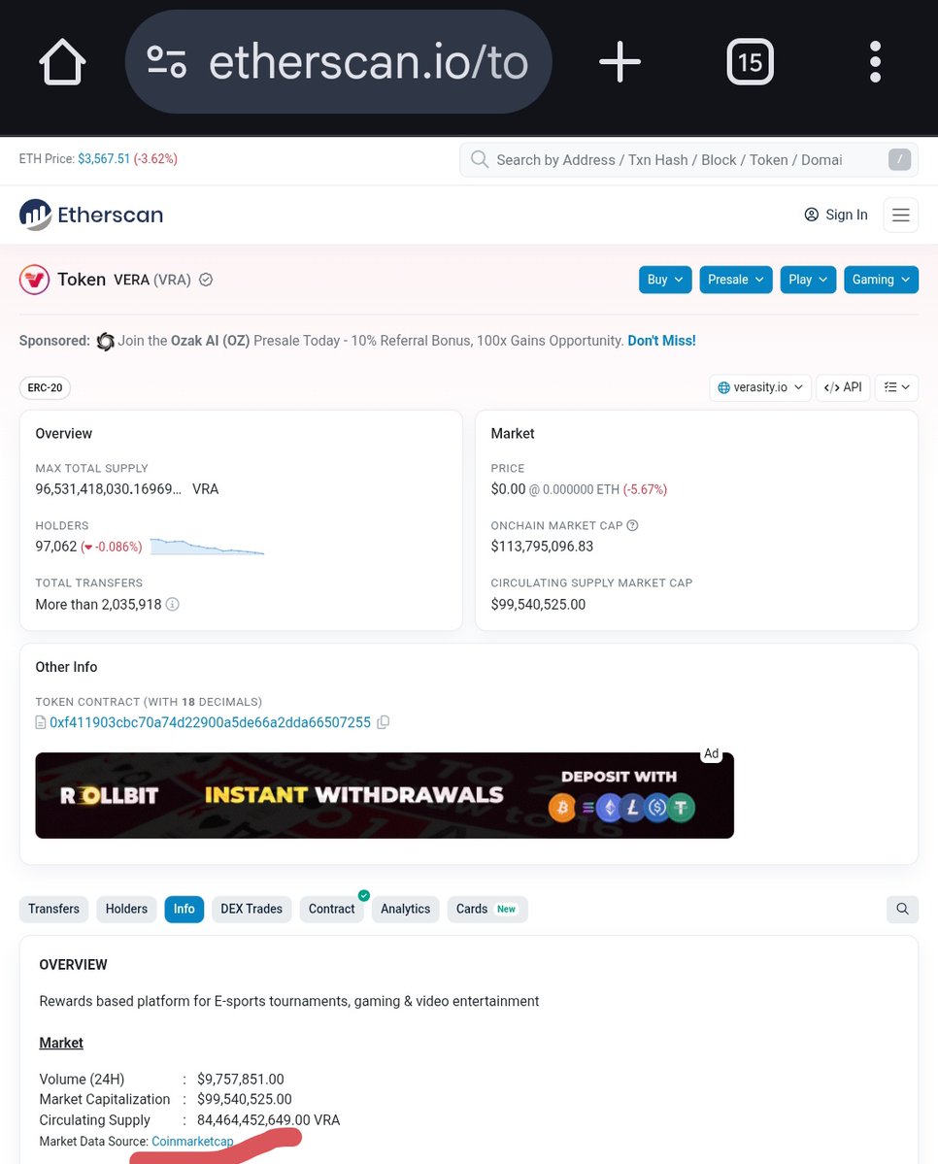This screenshot has height=1164, width=938.
Task: Click the Rollbit instant withdrawals ad banner
Action: pos(385,796)
